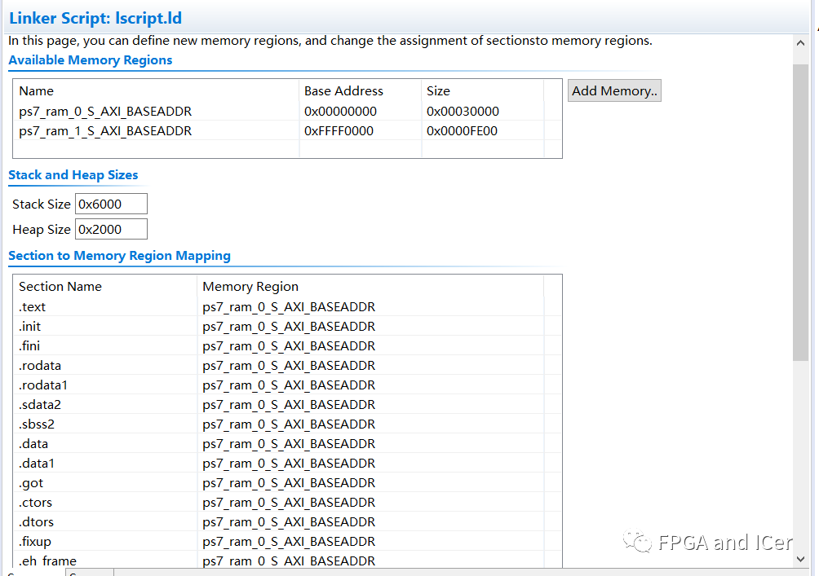Click the Available Memory Regions heading
Image resolution: width=819 pixels, height=576 pixels.
click(91, 60)
